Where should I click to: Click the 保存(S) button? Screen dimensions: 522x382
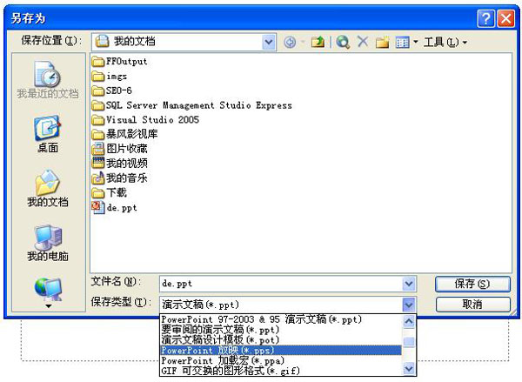coord(472,284)
